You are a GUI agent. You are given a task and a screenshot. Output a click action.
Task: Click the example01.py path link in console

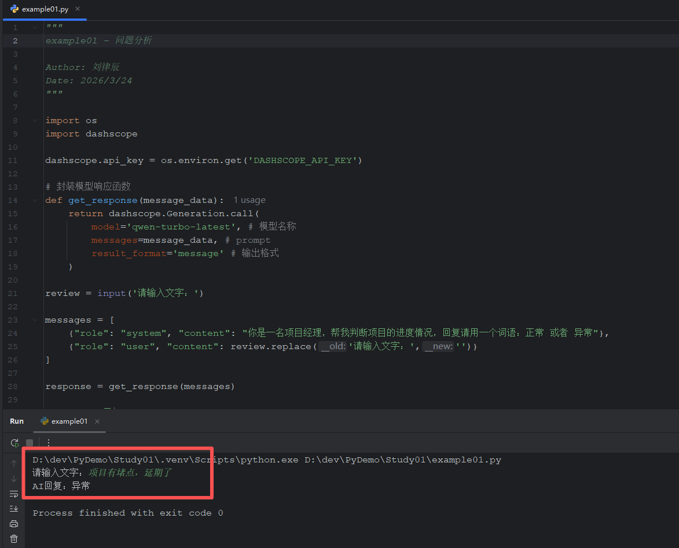(x=403, y=460)
